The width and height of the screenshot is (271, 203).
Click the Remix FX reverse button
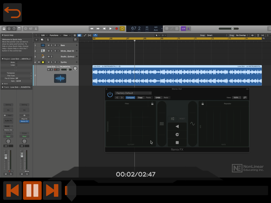click(x=177, y=126)
